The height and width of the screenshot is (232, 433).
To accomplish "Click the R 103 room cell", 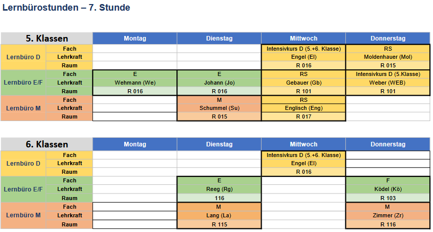I will (388, 198).
